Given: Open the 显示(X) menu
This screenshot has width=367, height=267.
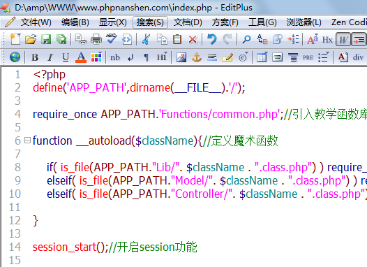Looking at the screenshot, I should pyautogui.click(x=112, y=22).
